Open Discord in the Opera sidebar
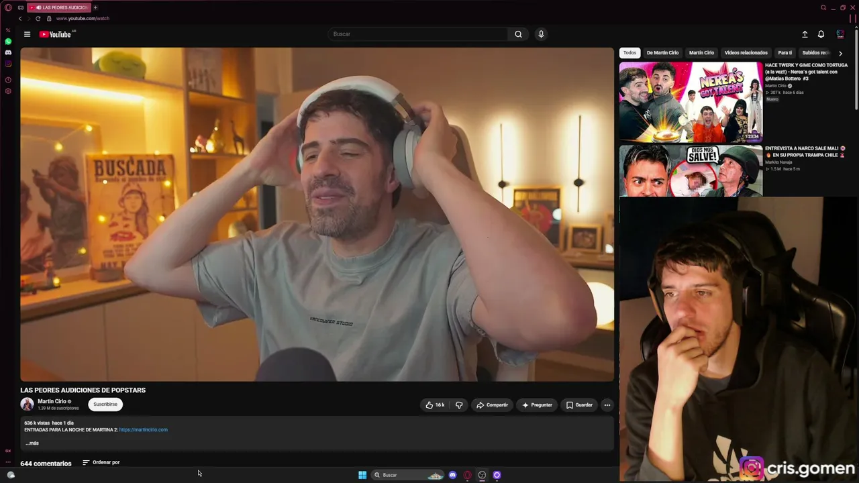The image size is (859, 483). 8,52
